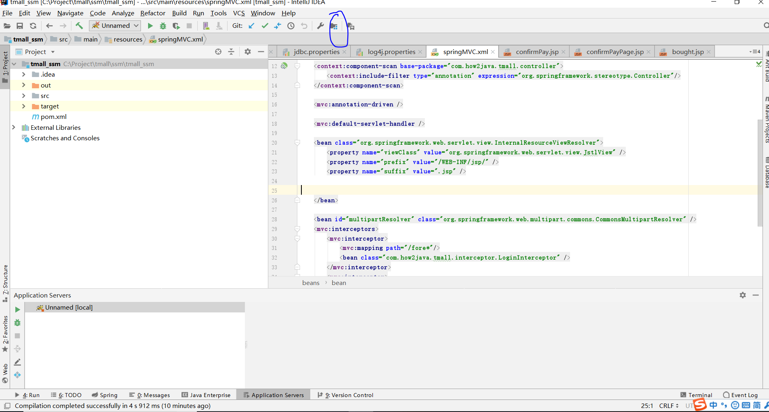Toggle the Spring tool window button
769x412 pixels.
[x=104, y=395]
